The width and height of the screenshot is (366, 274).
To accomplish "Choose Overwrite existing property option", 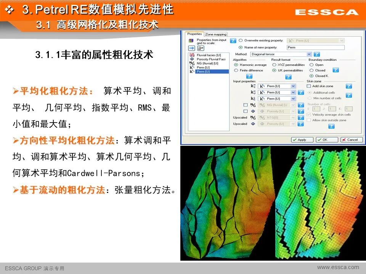I will point(241,41).
